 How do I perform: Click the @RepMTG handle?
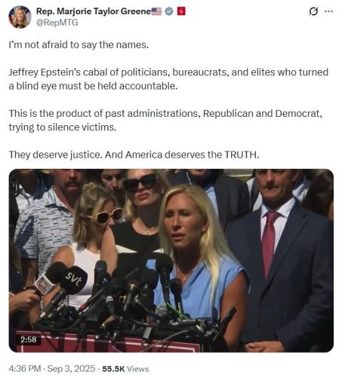click(57, 23)
